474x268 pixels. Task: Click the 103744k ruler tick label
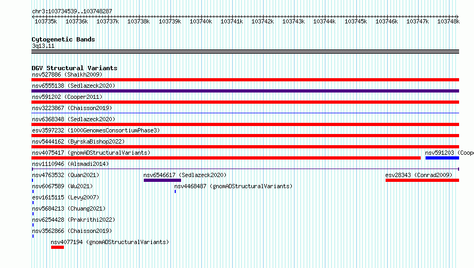324,21
